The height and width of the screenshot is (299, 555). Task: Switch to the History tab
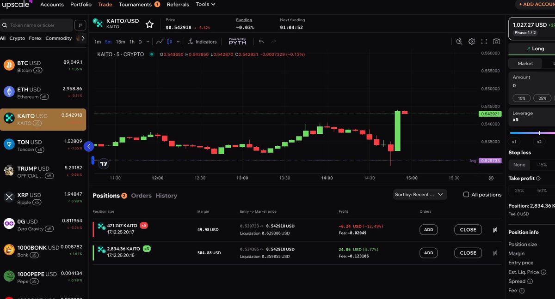[166, 196]
